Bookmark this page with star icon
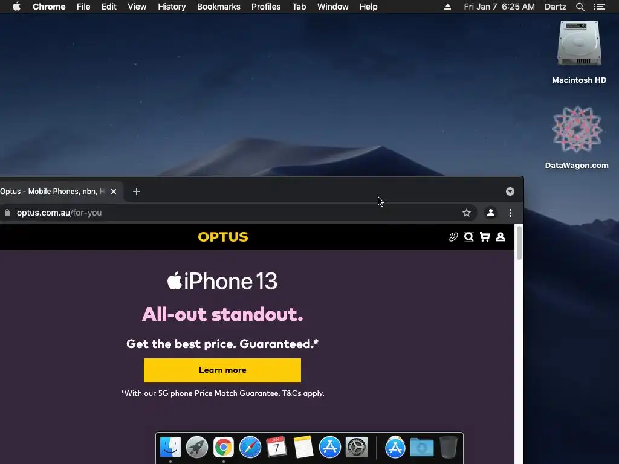Screen dimensions: 619x464 click(x=467, y=213)
